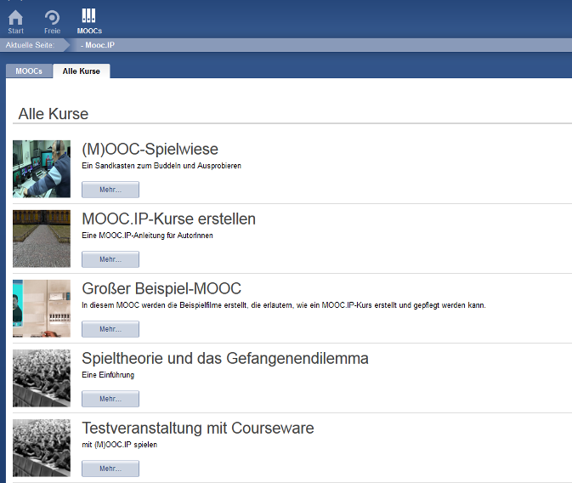Screen dimensions: 572x483
Task: Click the MOOC.IP-Kurse erstellen thumbnail image
Action: (42, 238)
